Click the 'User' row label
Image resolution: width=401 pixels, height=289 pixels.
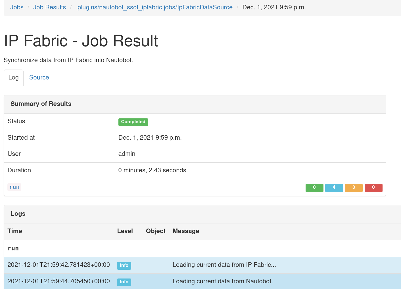14,154
